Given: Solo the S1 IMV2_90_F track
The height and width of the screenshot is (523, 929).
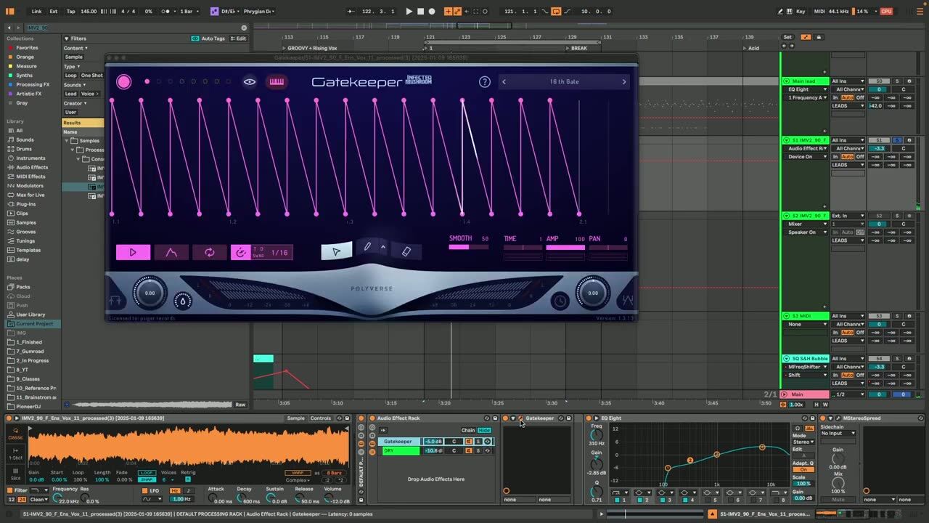Looking at the screenshot, I should pyautogui.click(x=897, y=140).
